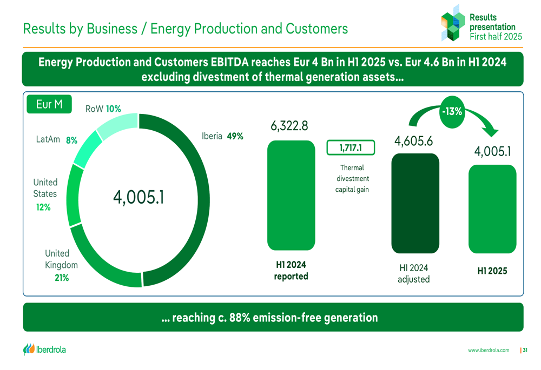This screenshot has height=370, width=541.
Task: Click the page number 31
Action: pos(525,350)
